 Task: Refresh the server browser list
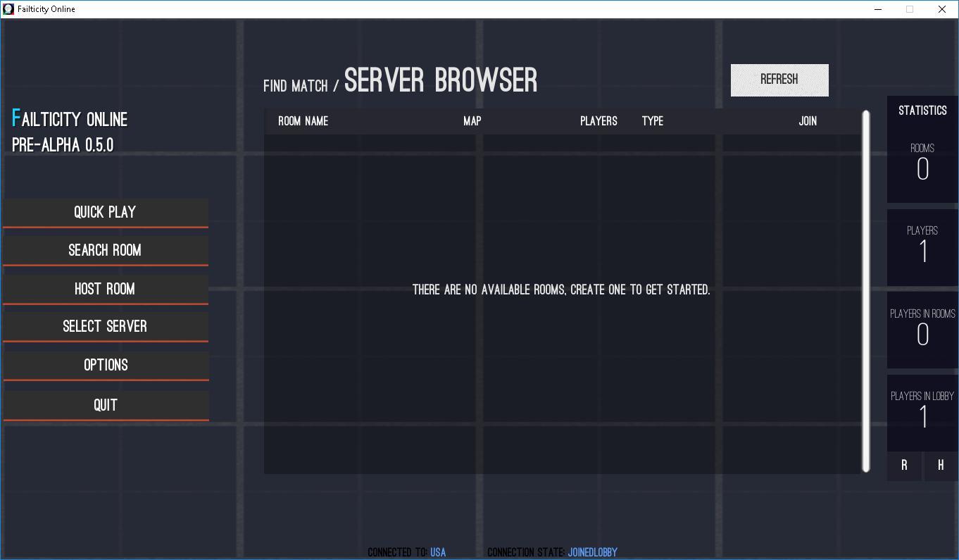pyautogui.click(x=779, y=80)
